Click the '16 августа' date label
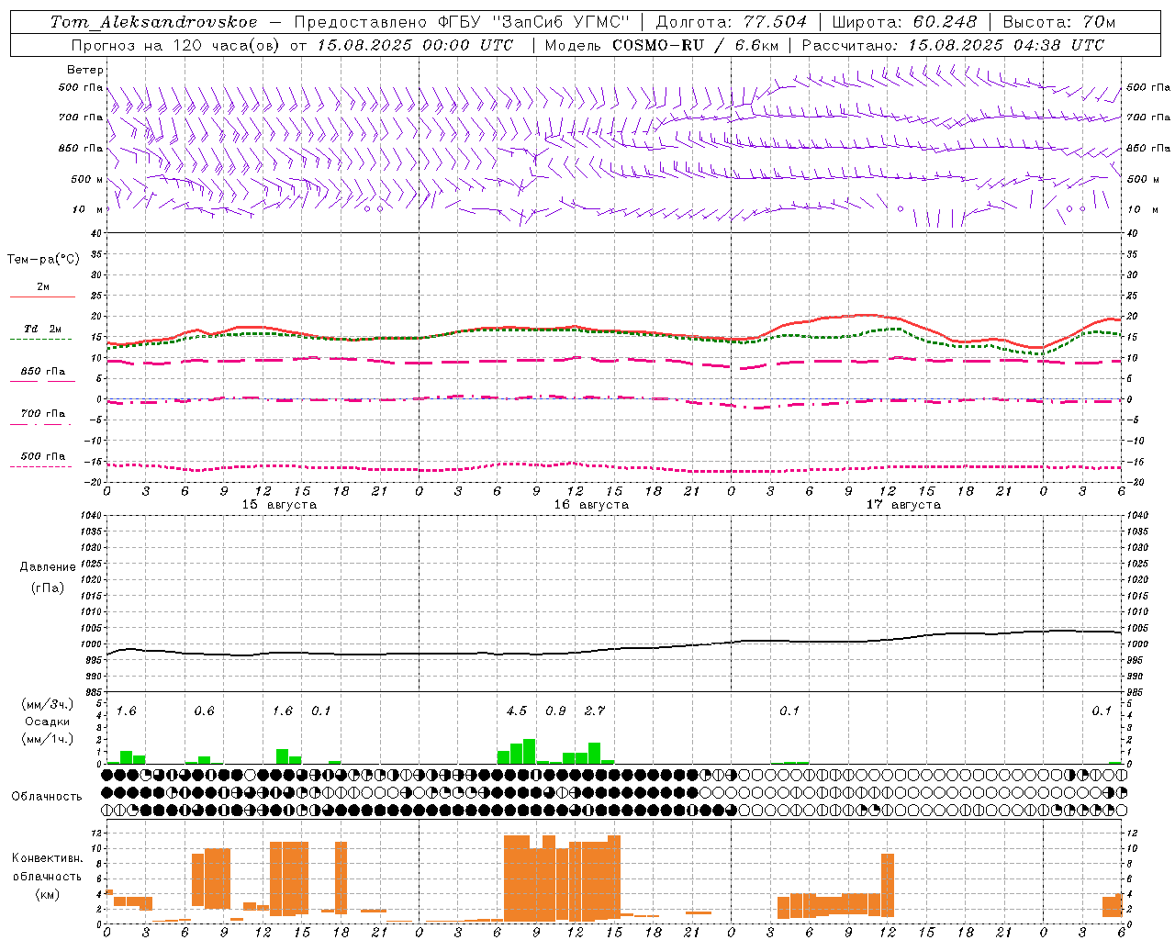1175x940 pixels. (591, 505)
